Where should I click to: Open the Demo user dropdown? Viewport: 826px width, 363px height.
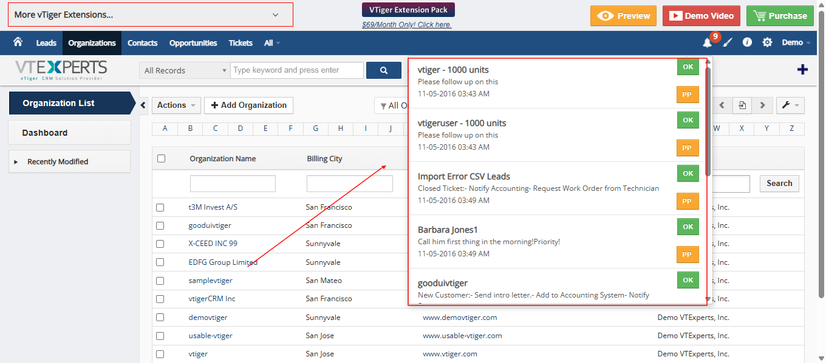[796, 42]
